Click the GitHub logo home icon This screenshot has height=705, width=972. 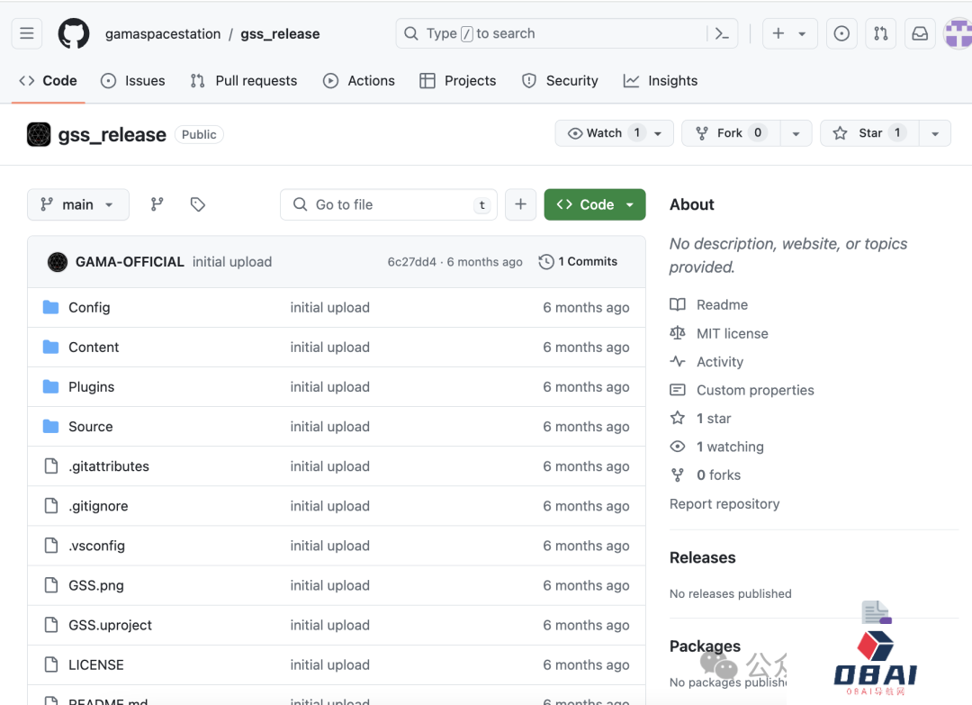(74, 33)
